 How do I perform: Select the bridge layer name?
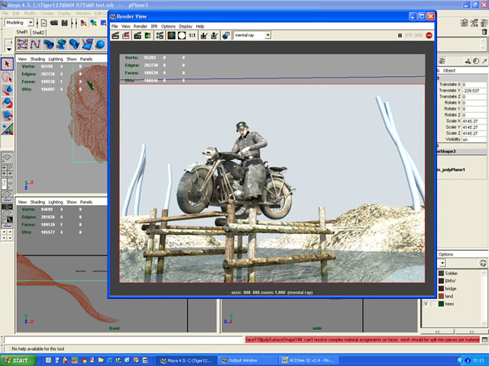(451, 288)
